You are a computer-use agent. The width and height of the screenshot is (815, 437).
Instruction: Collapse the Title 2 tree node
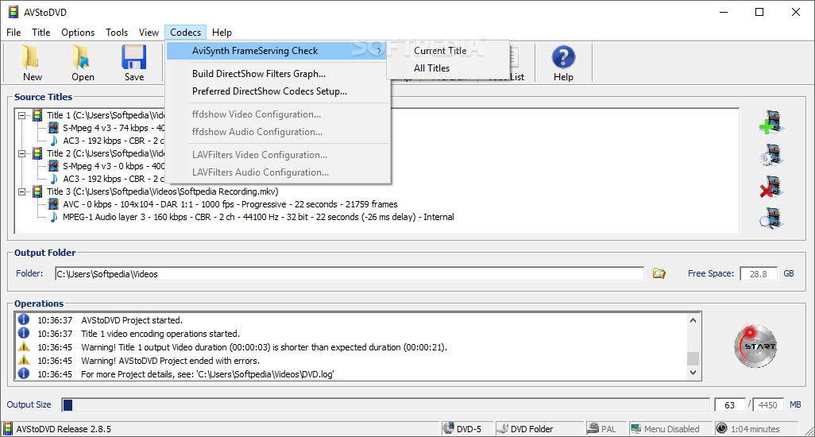[21, 153]
